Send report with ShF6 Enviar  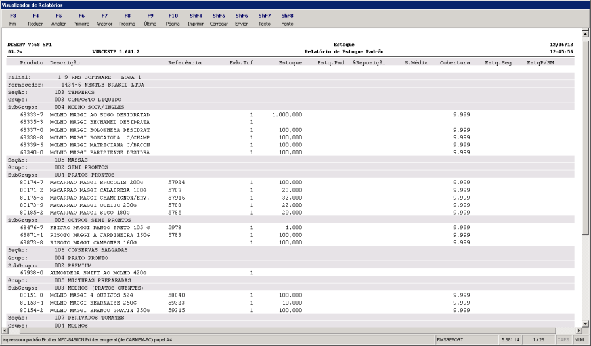pos(242,20)
